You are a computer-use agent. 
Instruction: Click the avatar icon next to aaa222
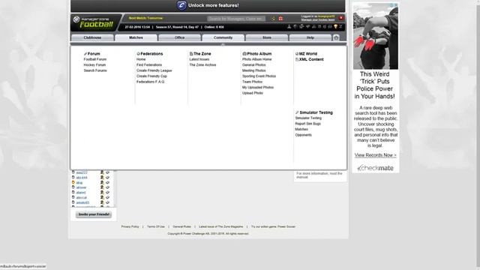(x=73, y=172)
